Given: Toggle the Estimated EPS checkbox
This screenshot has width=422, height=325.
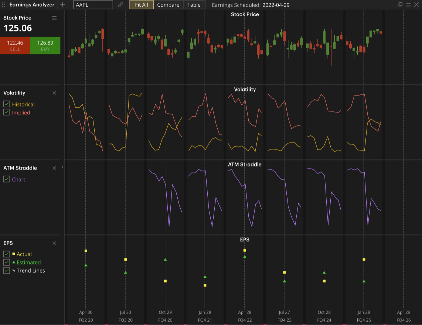Looking at the screenshot, I should (x=6, y=262).
